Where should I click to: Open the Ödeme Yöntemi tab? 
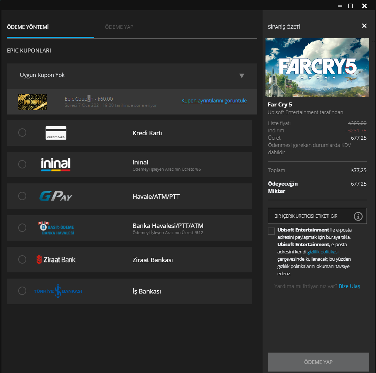28,27
